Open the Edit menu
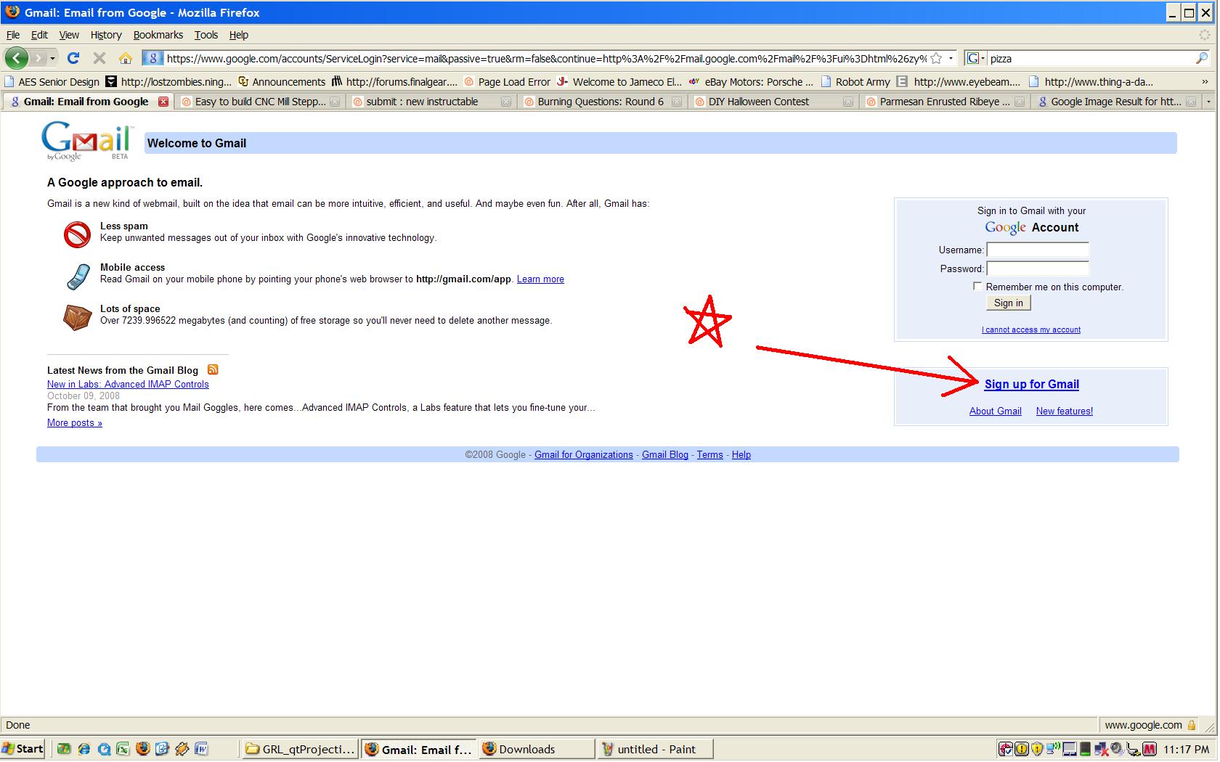The image size is (1220, 762). 39,35
